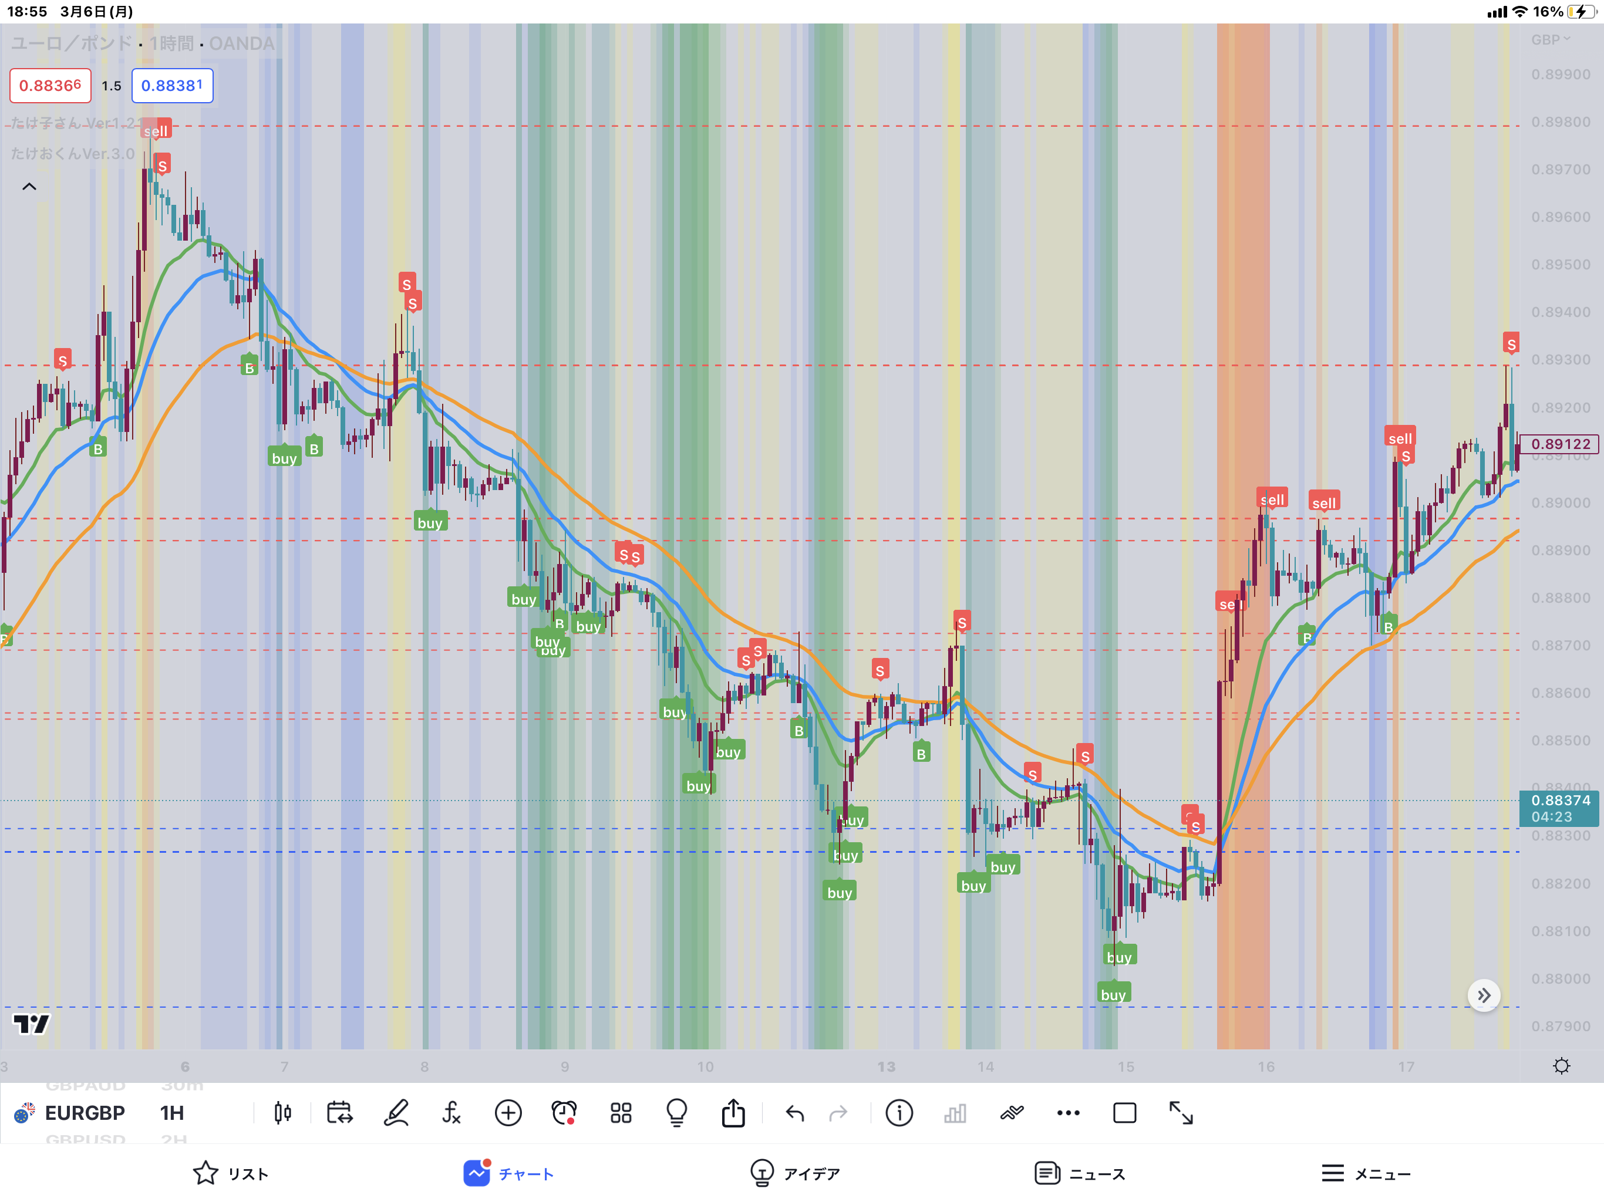
Task: Tap the red sell price 0.88366 button
Action: tap(50, 86)
